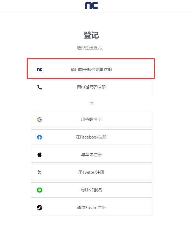The width and height of the screenshot is (192, 233).
Task: Click the X (Twitter) logo icon
Action: (x=40, y=172)
